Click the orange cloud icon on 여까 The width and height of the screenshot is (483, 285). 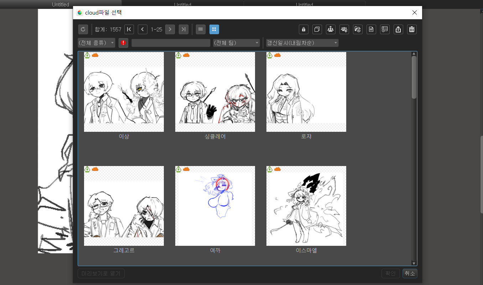coord(186,169)
